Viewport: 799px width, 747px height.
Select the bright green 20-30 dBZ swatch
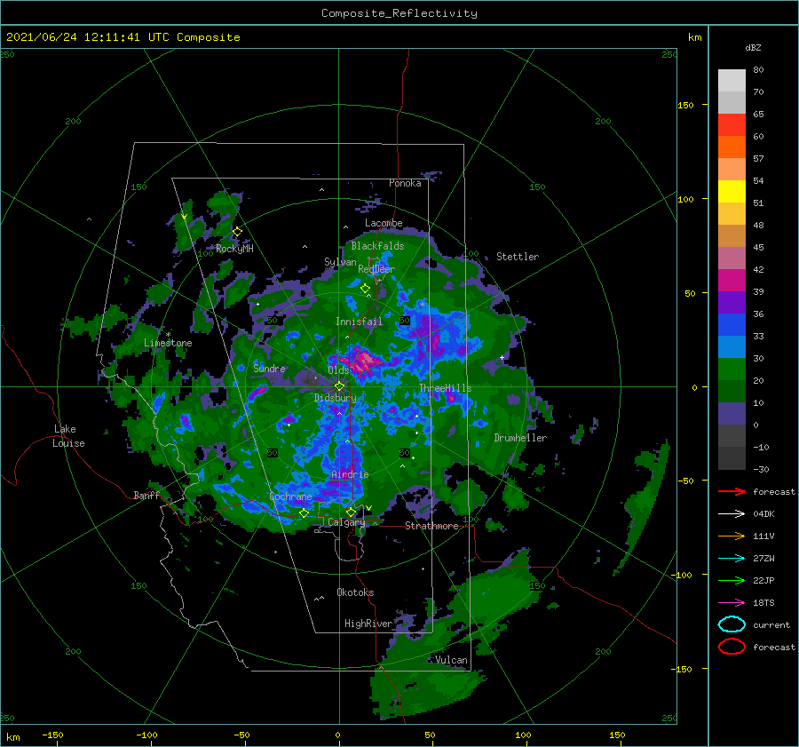point(732,370)
